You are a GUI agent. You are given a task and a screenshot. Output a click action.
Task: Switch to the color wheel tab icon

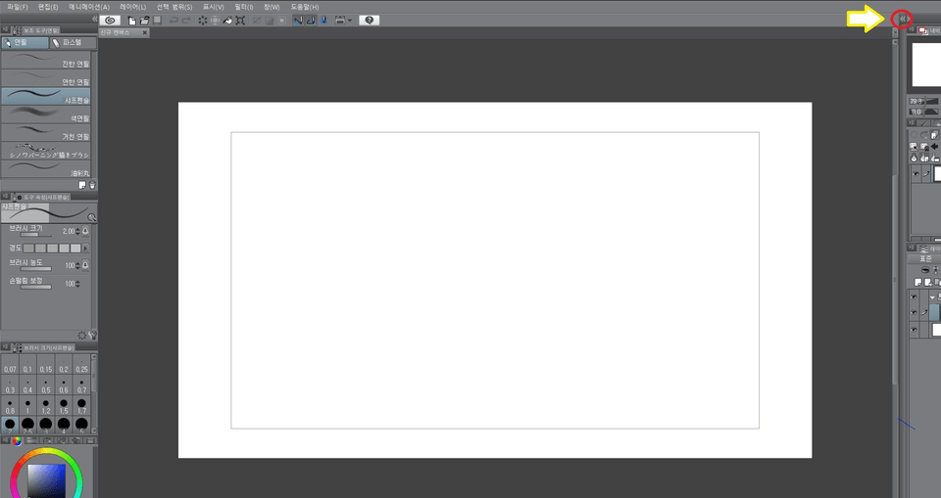[x=17, y=441]
